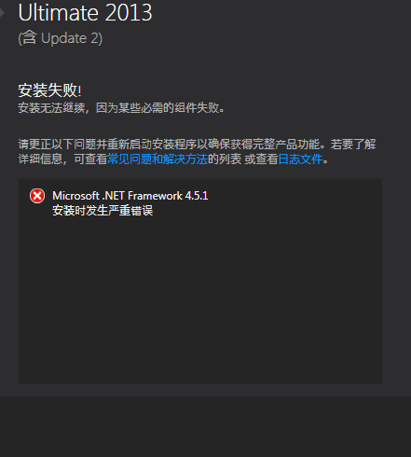
Task: Click the Visual Studio logo fragment at top-left
Action: pos(2,12)
